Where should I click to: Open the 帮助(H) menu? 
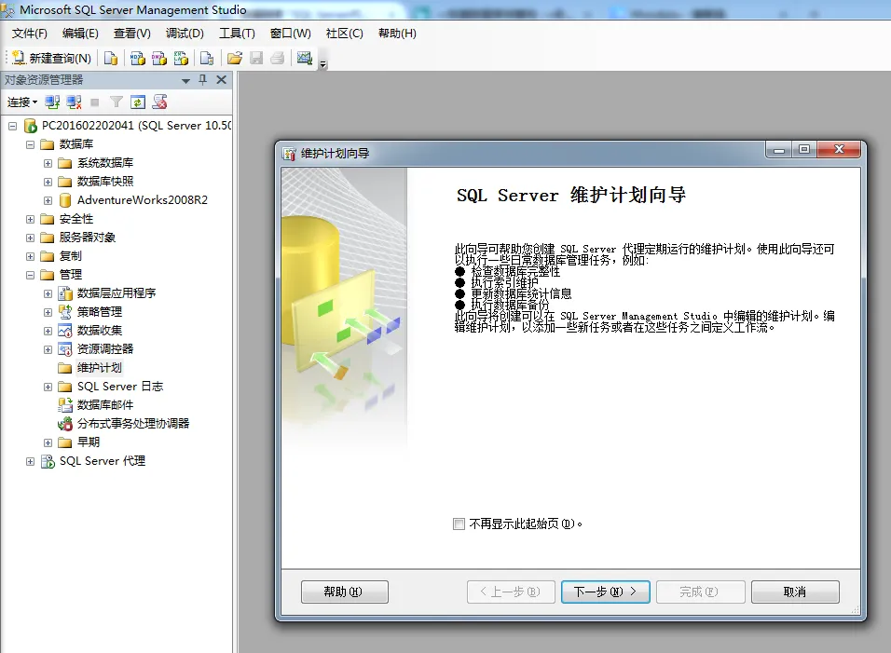tap(397, 34)
